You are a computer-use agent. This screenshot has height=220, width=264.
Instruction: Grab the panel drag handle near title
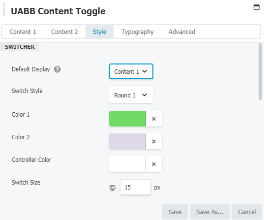(4, 10)
